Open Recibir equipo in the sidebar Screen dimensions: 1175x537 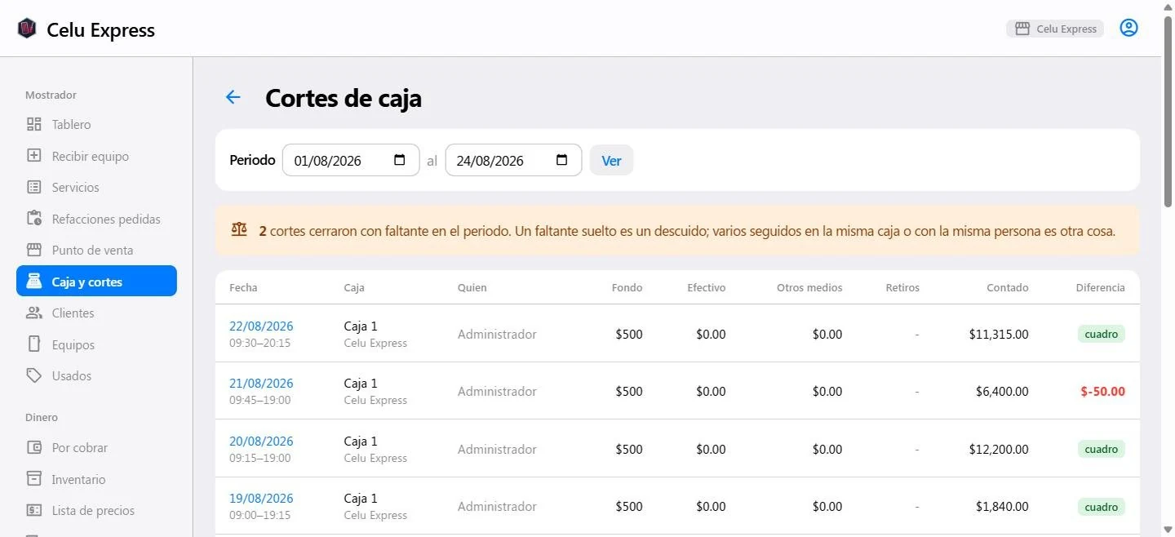96,156
